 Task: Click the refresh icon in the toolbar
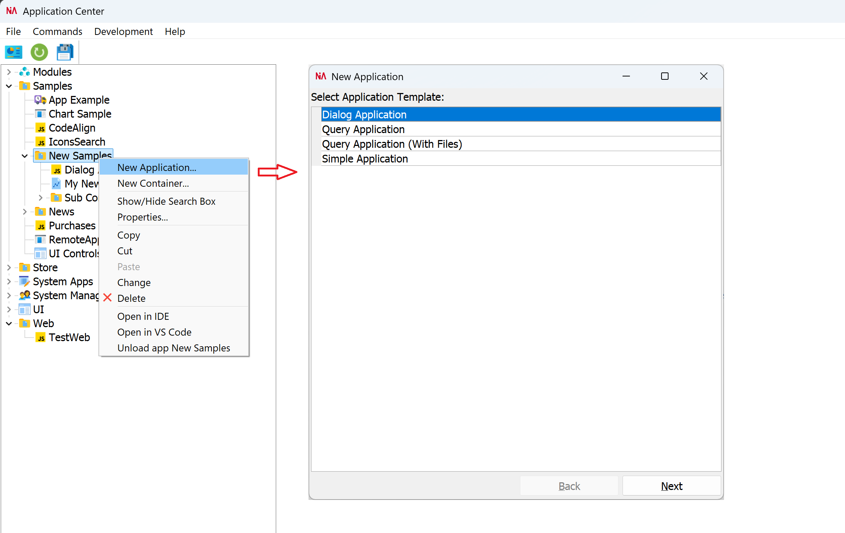tap(39, 52)
